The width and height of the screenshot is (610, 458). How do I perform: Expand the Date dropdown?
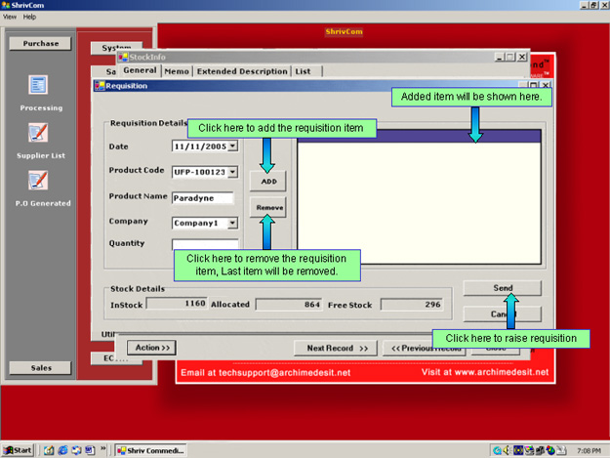pos(232,146)
